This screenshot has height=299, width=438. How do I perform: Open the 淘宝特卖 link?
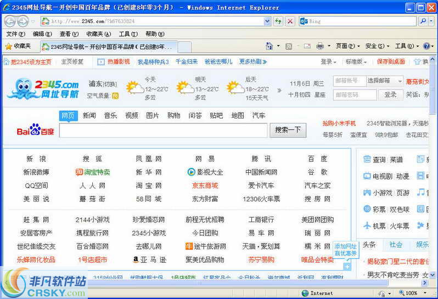coord(97,172)
